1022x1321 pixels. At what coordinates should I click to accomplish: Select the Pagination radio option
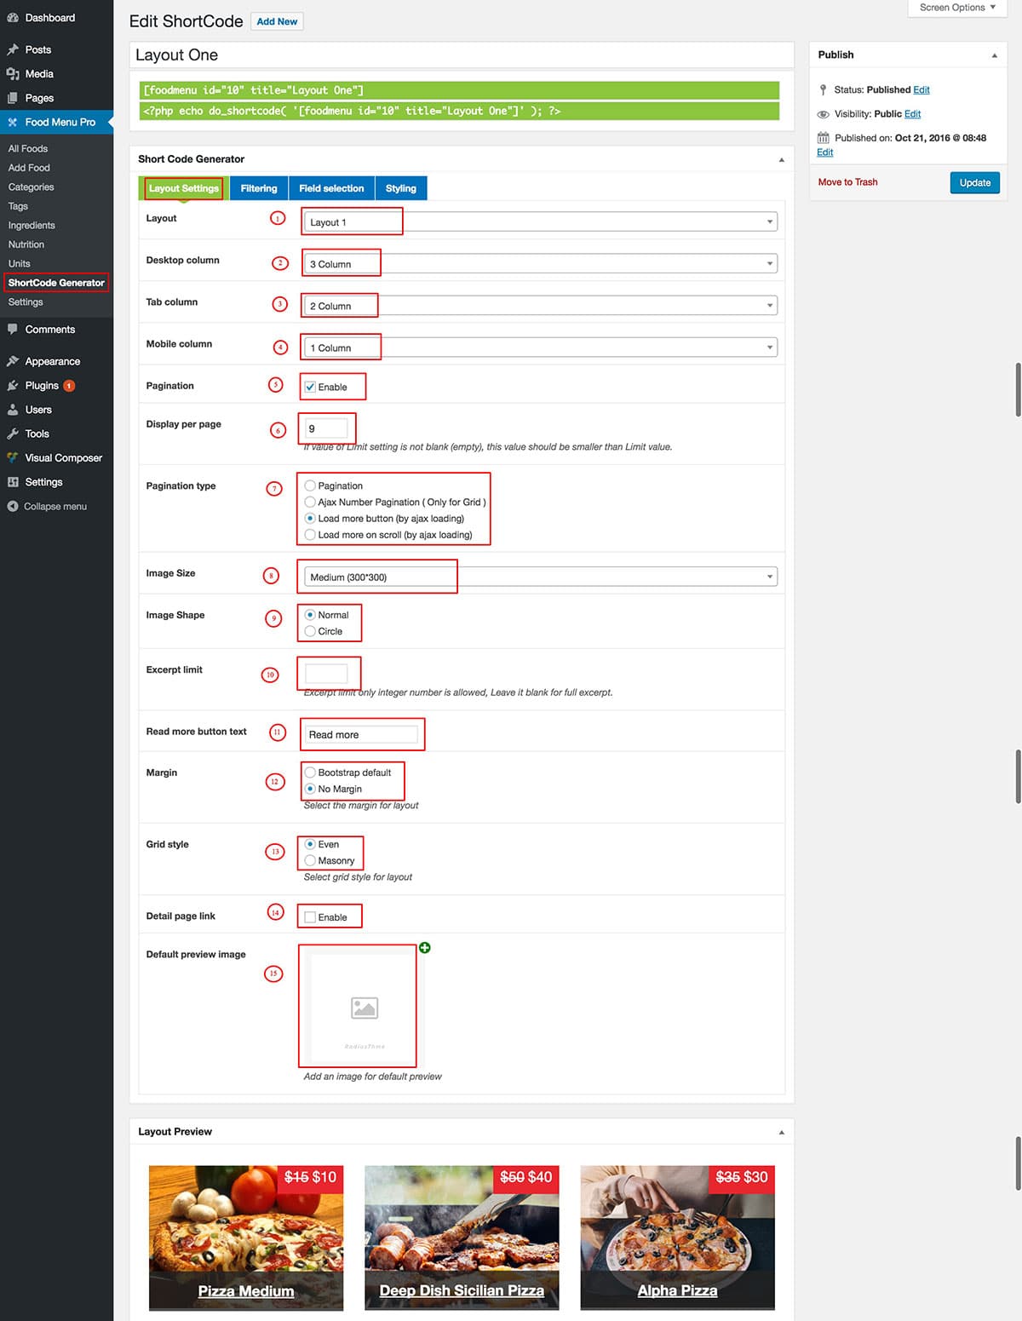point(310,485)
